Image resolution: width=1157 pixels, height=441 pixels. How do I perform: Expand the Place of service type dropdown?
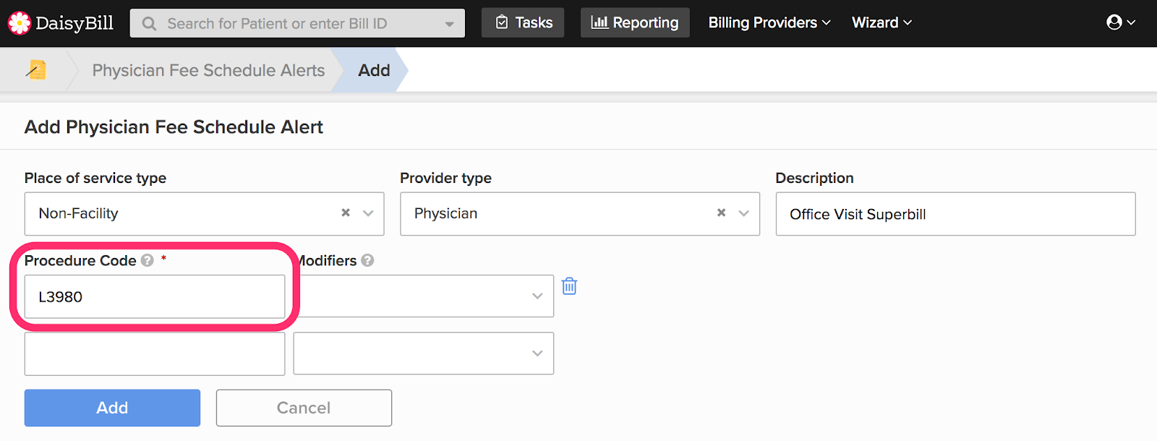tap(368, 213)
